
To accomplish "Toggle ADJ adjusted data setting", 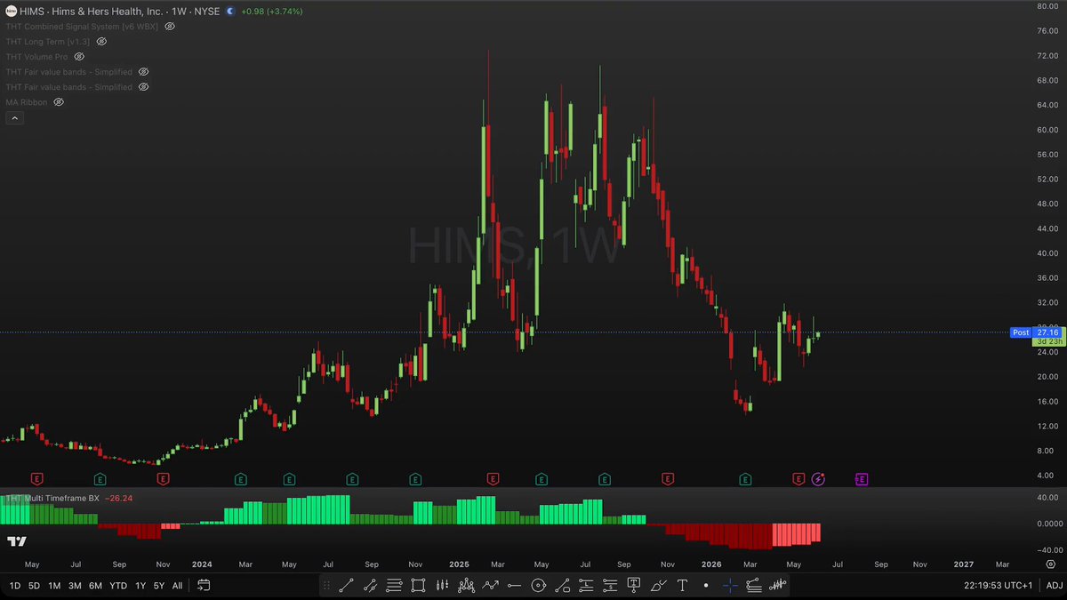I will click(1054, 585).
